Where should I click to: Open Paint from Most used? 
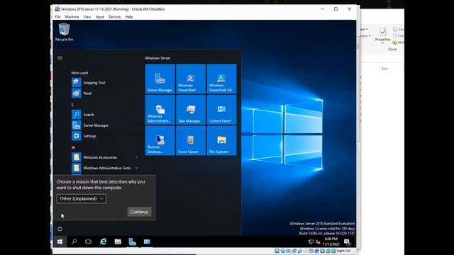[x=82, y=93]
